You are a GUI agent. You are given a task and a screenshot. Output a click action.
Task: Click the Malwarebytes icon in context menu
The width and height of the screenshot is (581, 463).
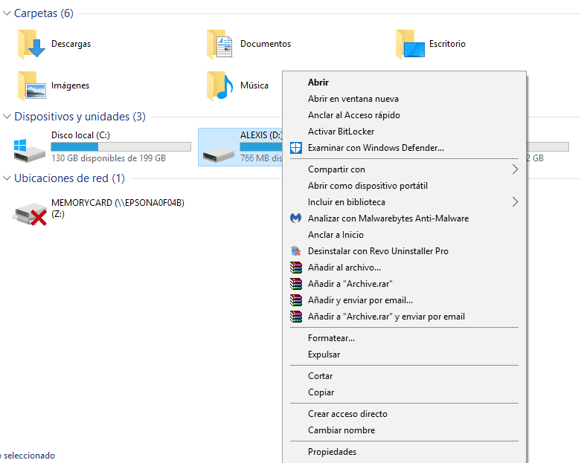[x=295, y=218]
